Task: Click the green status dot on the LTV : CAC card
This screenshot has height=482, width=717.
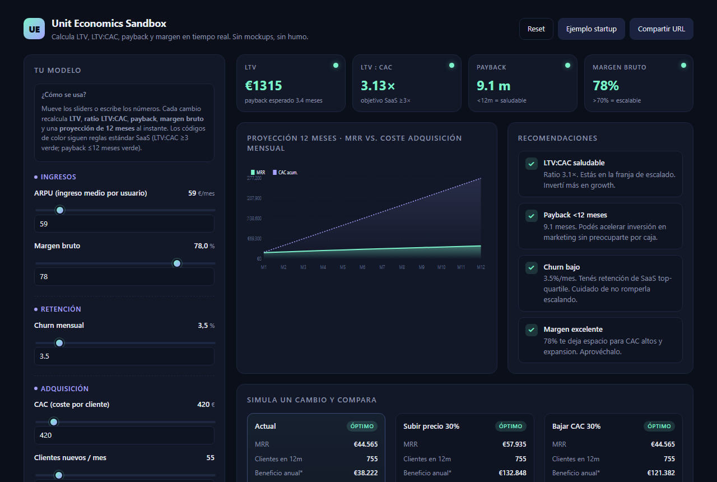Action: click(x=451, y=66)
